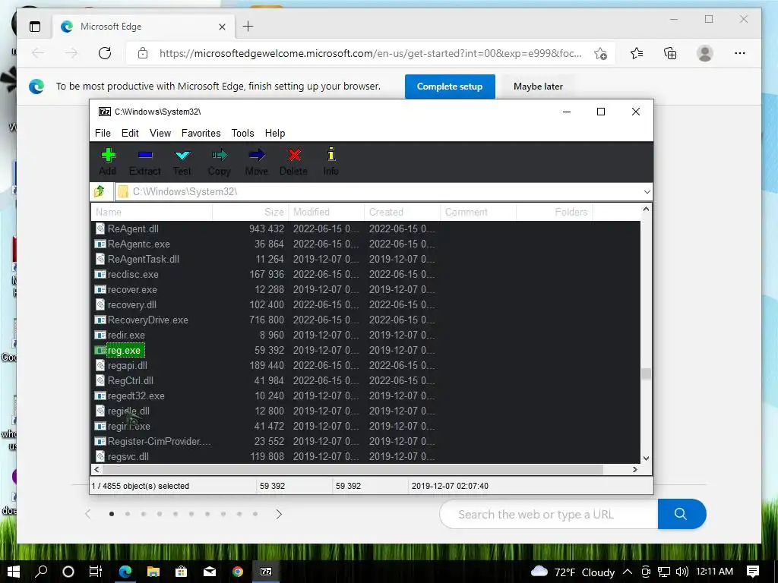The image size is (778, 583).
Task: Open the Info toolbar icon
Action: coord(331,162)
